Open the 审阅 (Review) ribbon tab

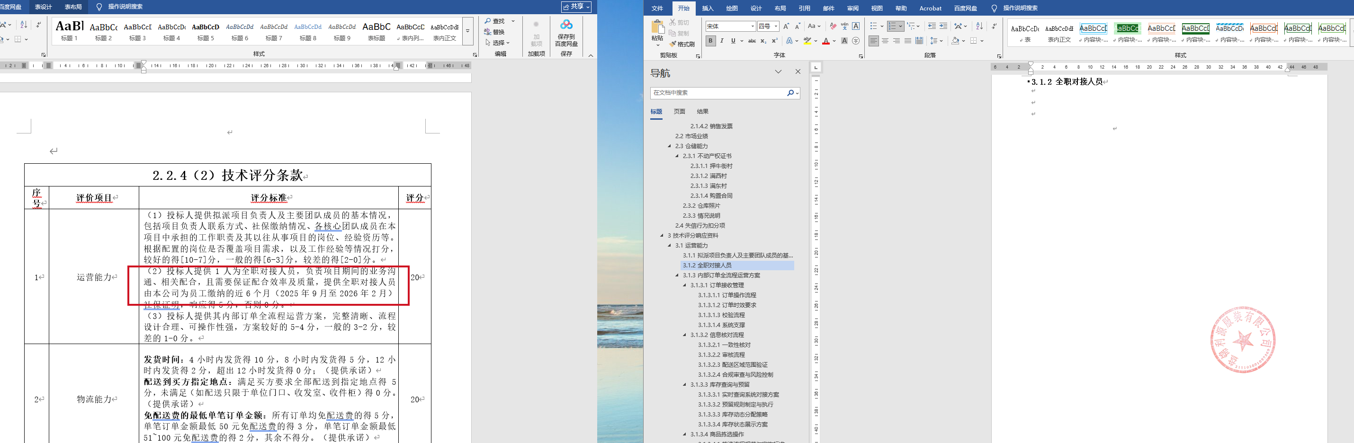(x=852, y=9)
